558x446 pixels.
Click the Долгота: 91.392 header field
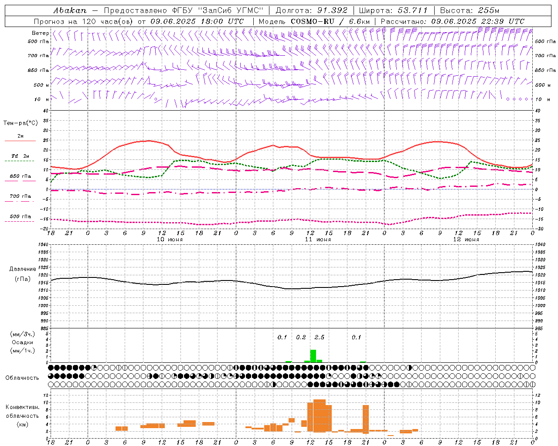coord(312,10)
